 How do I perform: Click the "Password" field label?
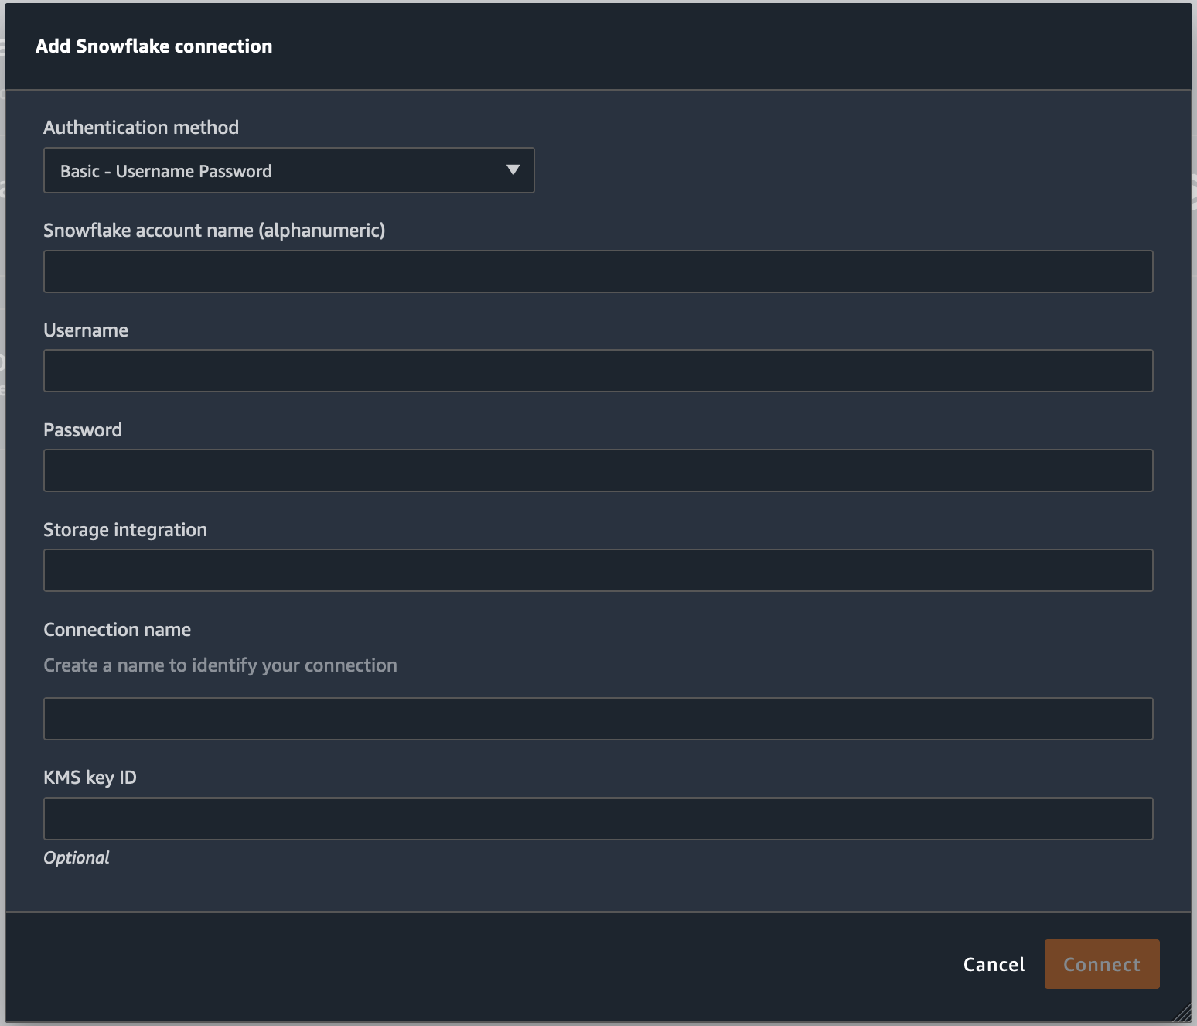83,430
